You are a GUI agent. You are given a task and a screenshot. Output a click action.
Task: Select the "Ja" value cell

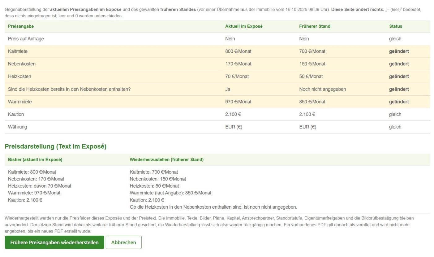(x=228, y=89)
